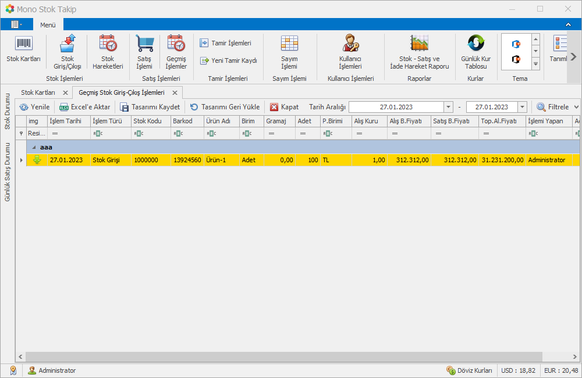582x378 pixels.
Task: Click Tamir İşlemleri in ribbon
Action: click(x=226, y=43)
